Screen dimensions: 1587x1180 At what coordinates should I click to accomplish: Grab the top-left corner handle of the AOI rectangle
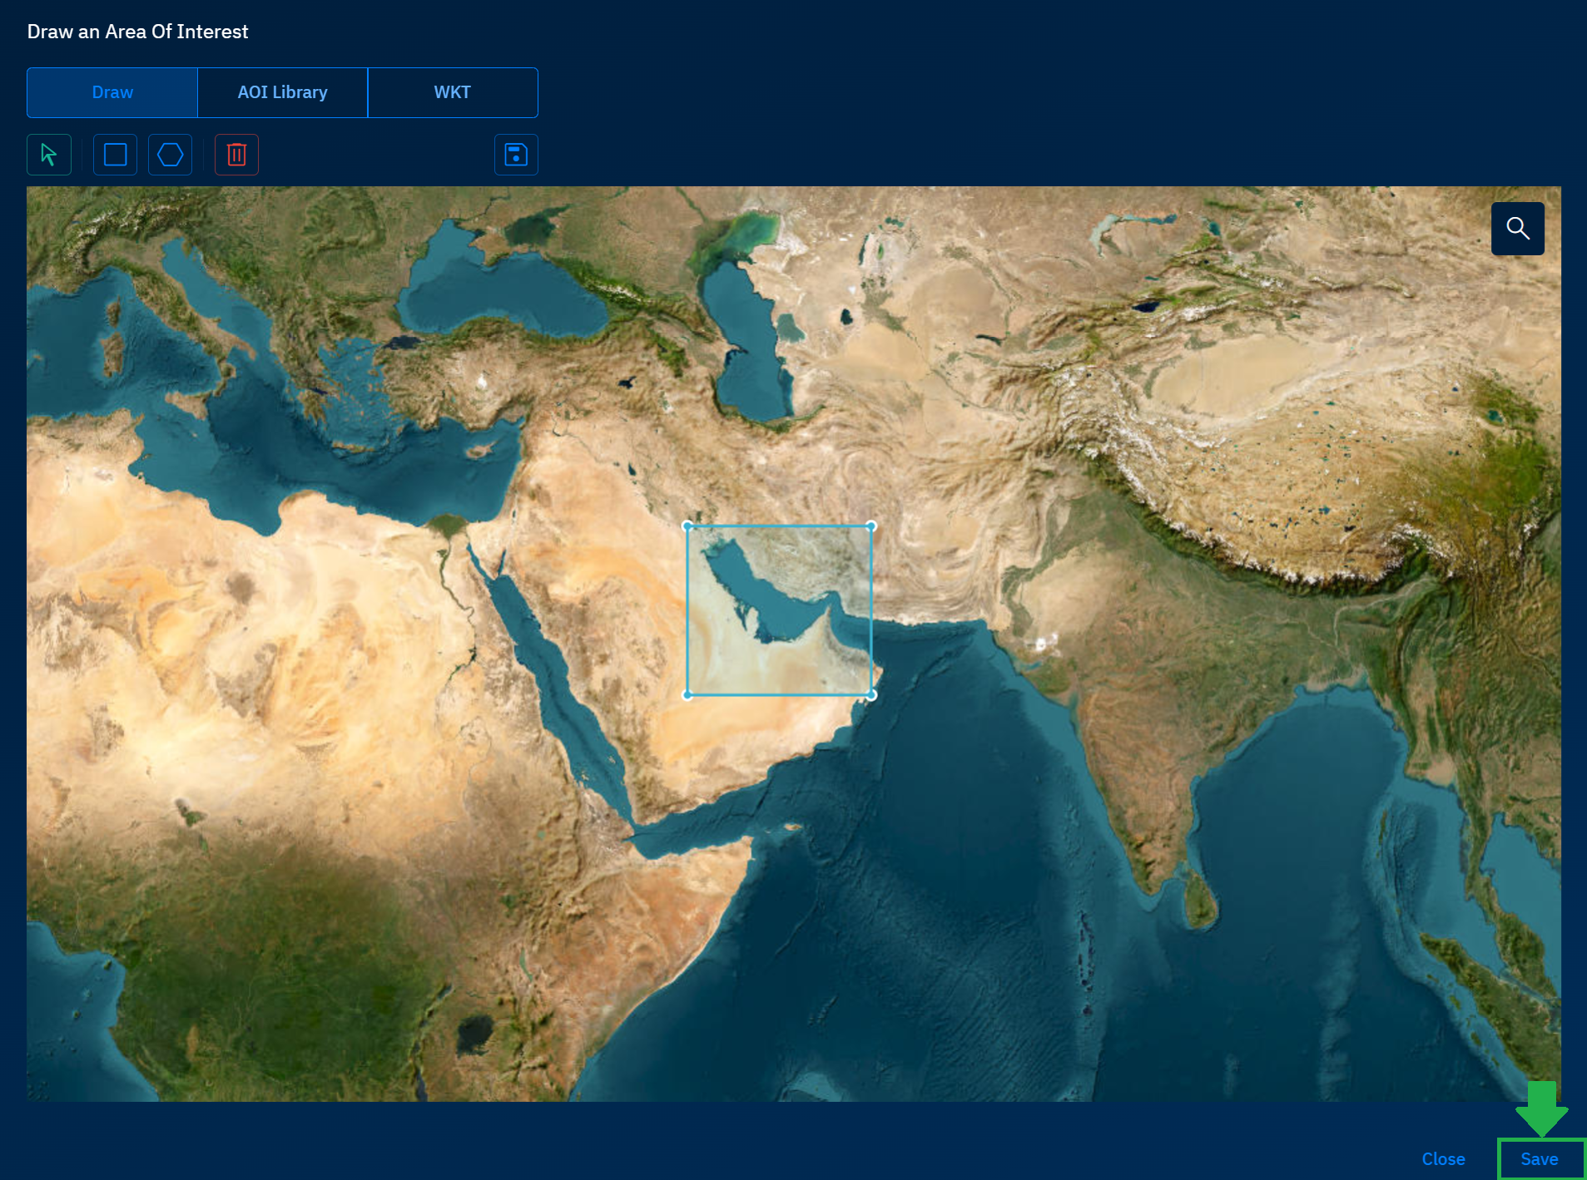(x=687, y=526)
